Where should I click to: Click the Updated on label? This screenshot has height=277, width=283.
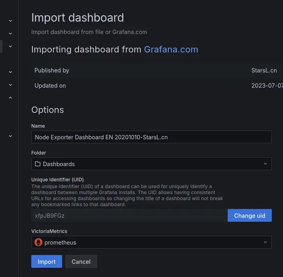[x=50, y=86]
